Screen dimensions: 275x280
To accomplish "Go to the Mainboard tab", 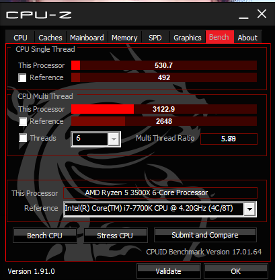I will click(87, 38).
